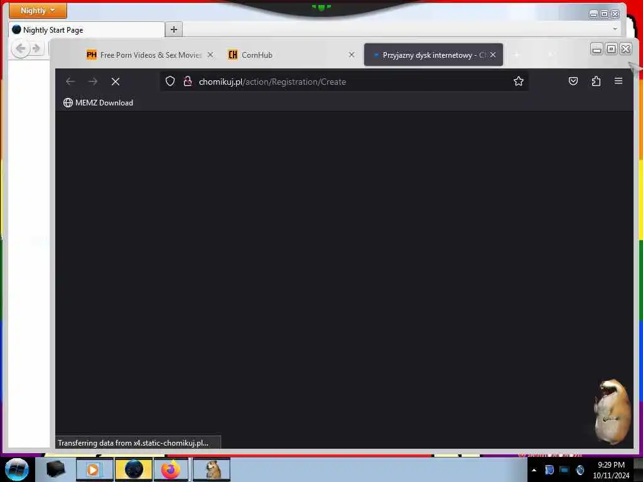
Task: Switch to Nightly globe taskbar icon
Action: pyautogui.click(x=134, y=469)
